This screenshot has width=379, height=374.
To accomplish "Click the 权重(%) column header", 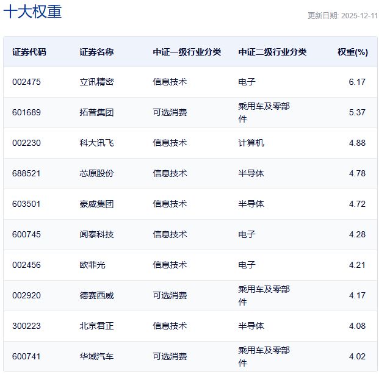I will (x=352, y=52).
